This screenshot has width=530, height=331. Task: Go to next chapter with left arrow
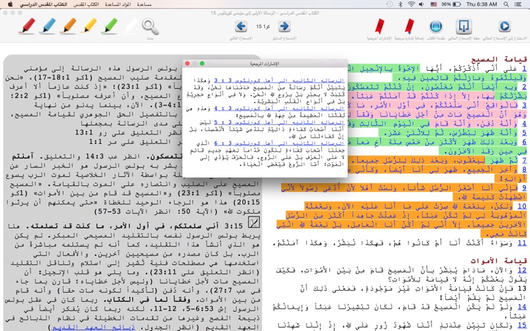241,26
